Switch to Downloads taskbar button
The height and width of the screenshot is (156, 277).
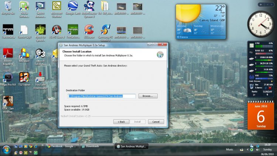pos(97,146)
